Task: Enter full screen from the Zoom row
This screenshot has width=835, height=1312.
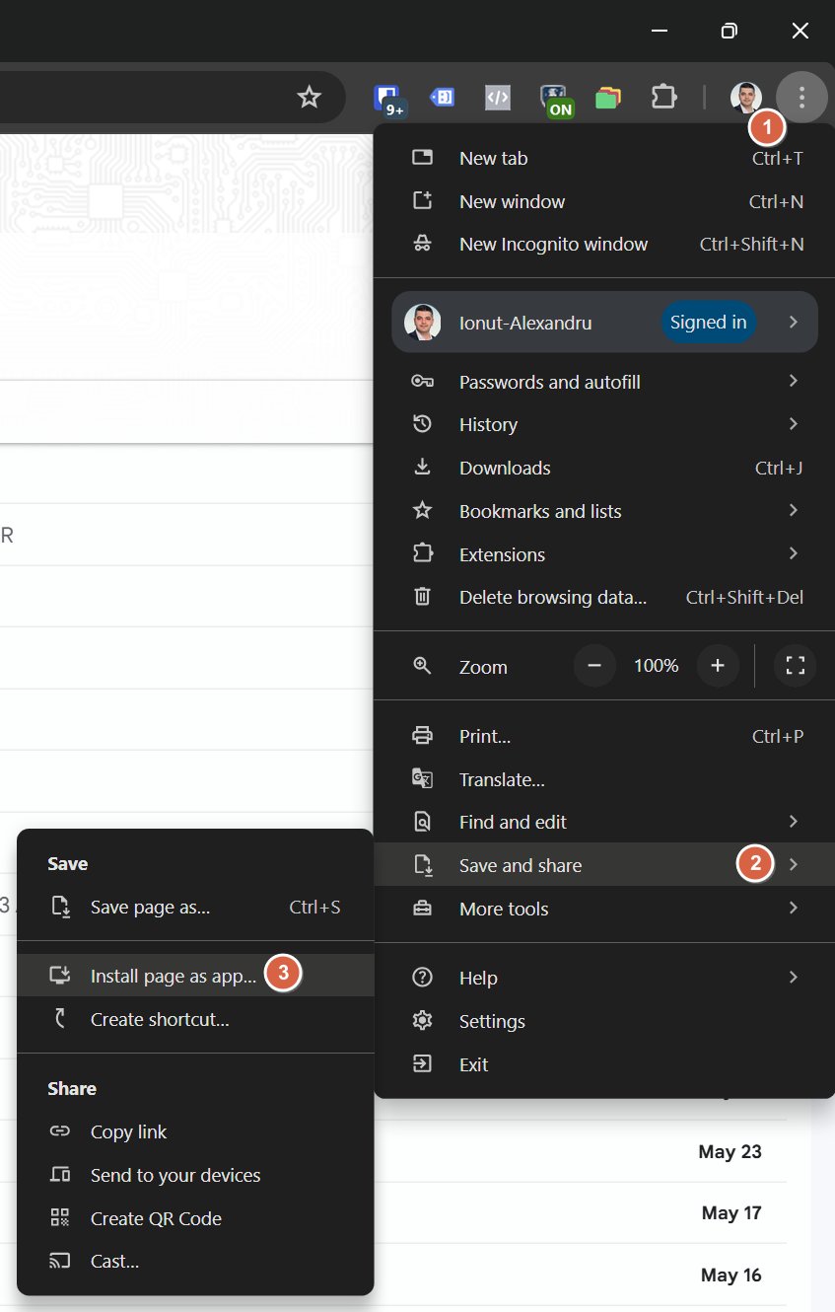Action: 795,665
